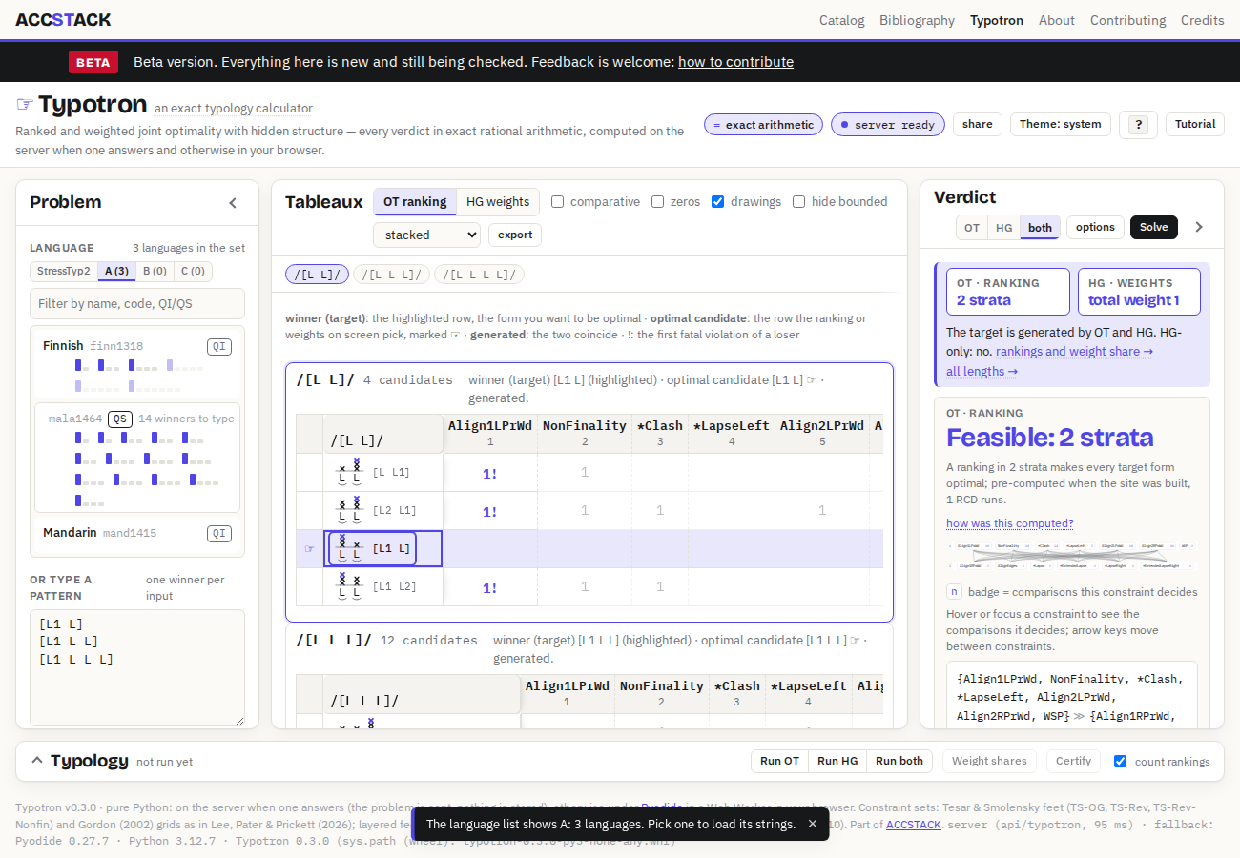Click the QI badge next to Finnish

click(x=219, y=347)
